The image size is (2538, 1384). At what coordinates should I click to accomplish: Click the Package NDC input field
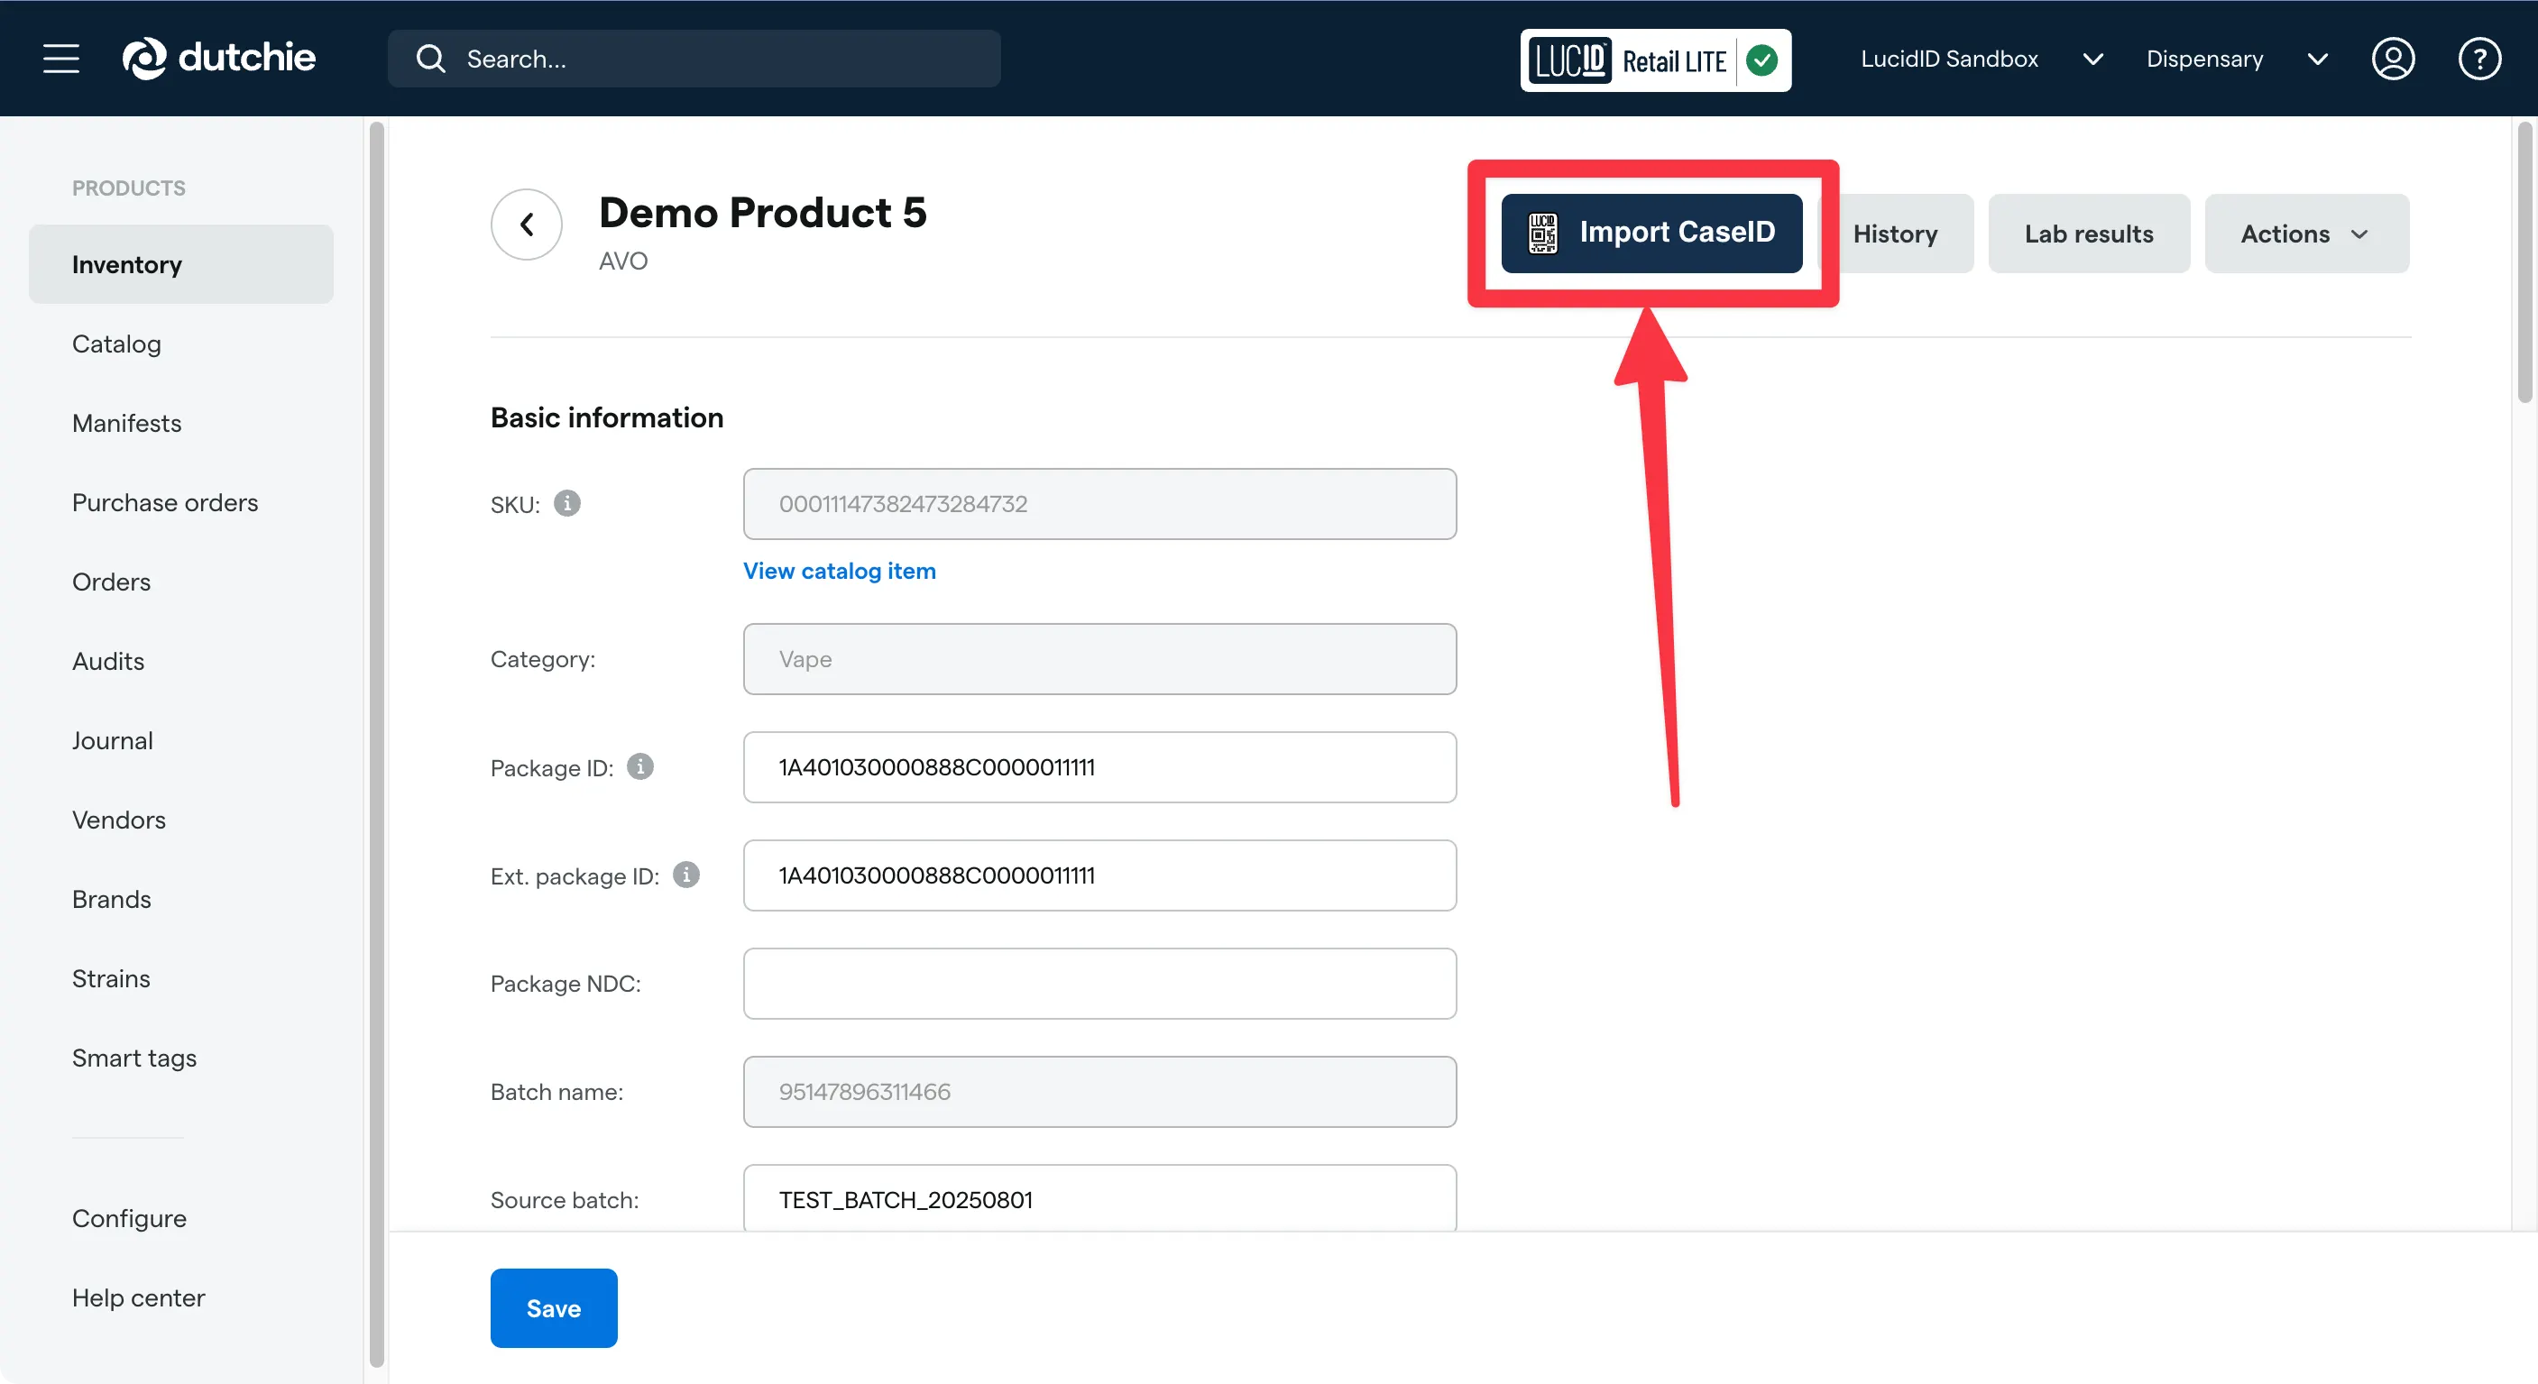1099,983
